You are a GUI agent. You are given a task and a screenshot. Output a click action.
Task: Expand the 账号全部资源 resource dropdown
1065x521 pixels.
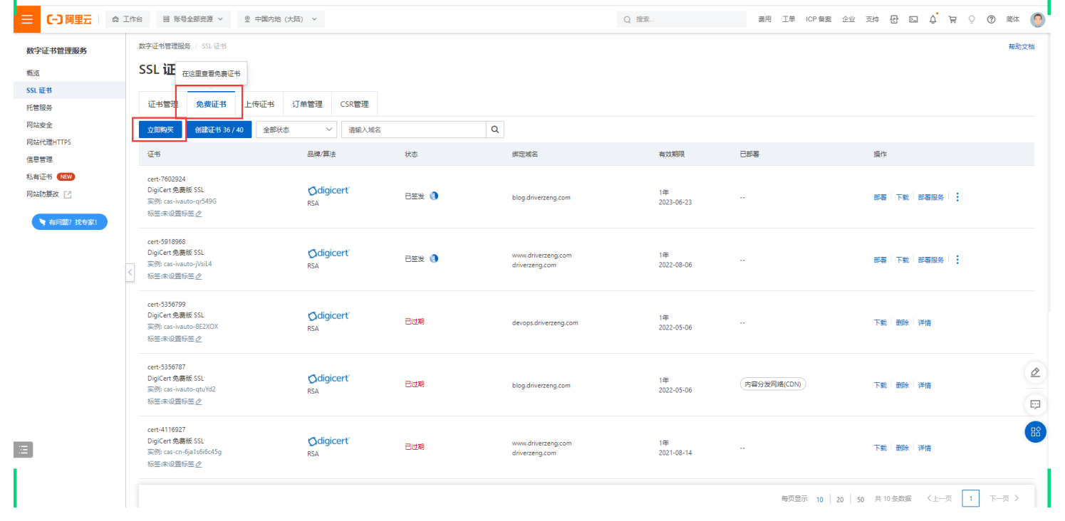click(192, 19)
